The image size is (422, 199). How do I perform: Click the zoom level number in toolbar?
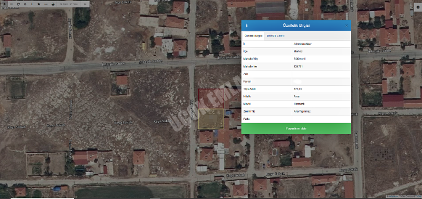85,4
